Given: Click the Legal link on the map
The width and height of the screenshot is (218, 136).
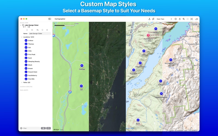Looking at the screenshot, I should coord(62,130).
